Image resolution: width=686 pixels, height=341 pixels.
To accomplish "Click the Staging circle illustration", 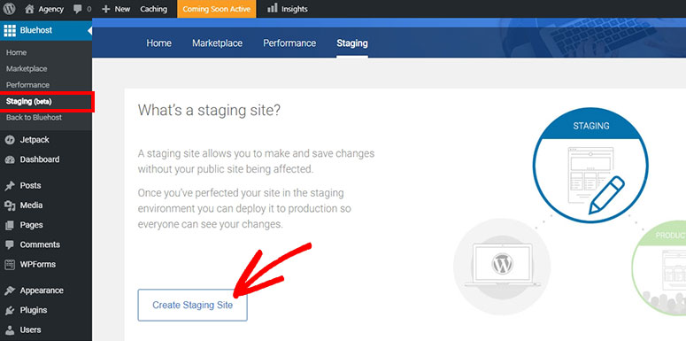I will point(590,166).
